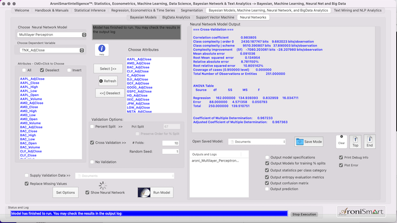The width and height of the screenshot is (397, 223).
Task: Open the Multilayer Perceptron model dropdown
Action: [51, 35]
